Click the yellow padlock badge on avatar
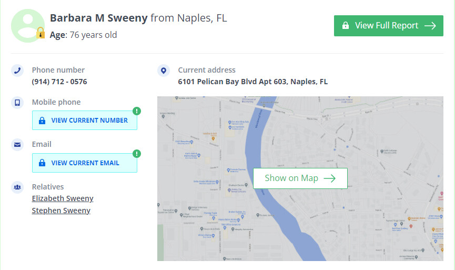 tap(41, 33)
